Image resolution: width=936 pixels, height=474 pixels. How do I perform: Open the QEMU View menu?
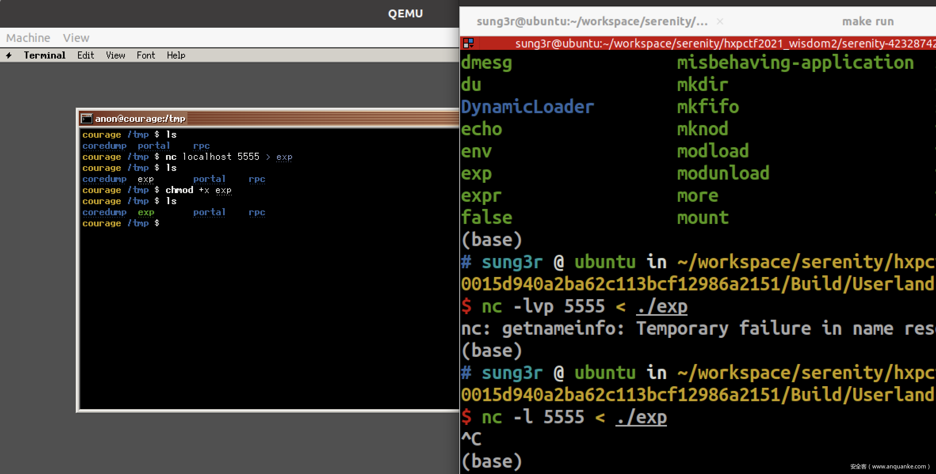tap(76, 38)
